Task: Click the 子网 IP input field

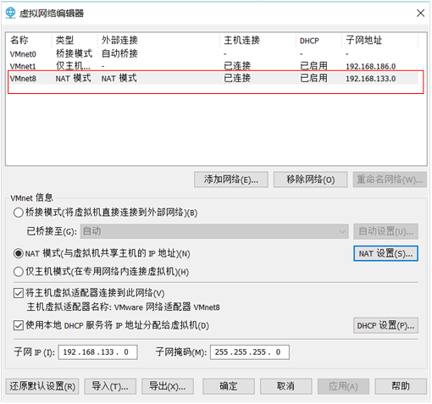Action: coord(97,352)
